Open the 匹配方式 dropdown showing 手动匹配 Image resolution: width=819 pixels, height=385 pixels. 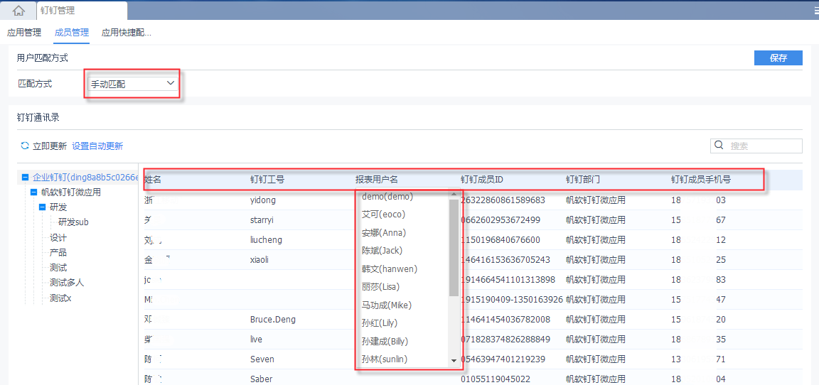point(133,84)
